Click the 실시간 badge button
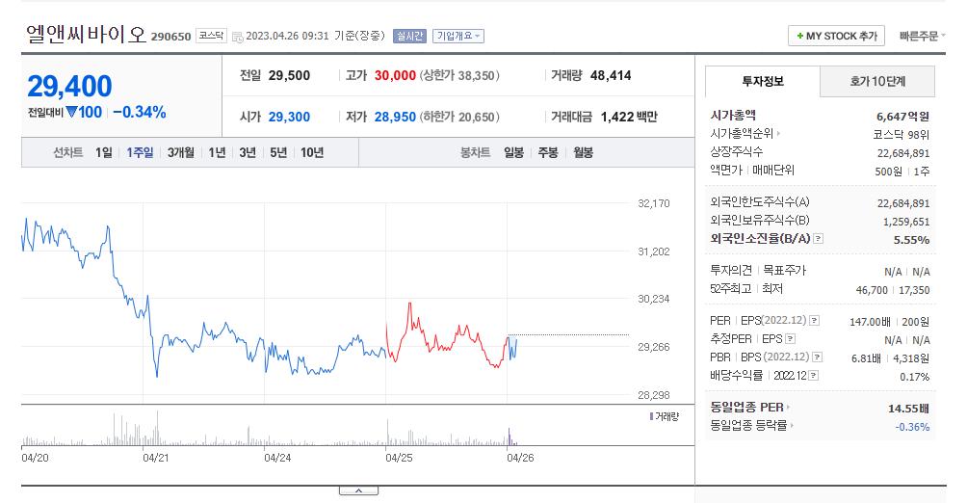Image resolution: width=967 pixels, height=503 pixels. [x=409, y=36]
